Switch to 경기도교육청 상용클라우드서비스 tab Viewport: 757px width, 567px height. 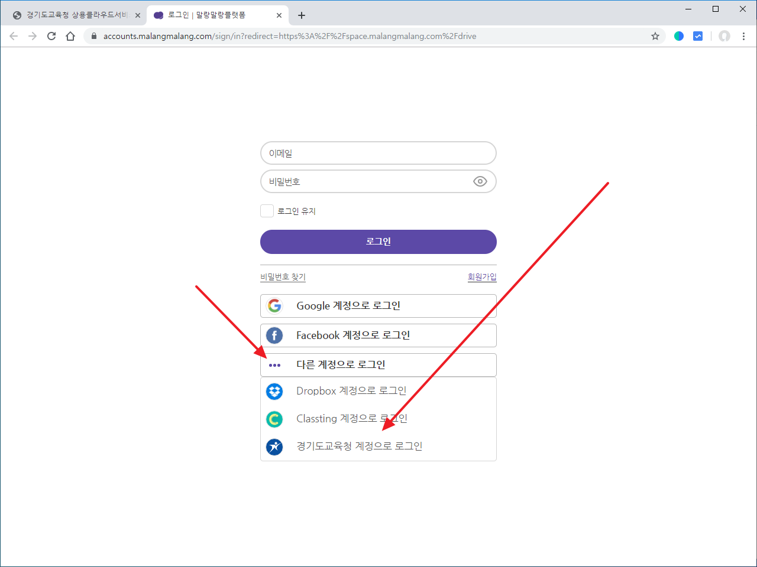76,15
